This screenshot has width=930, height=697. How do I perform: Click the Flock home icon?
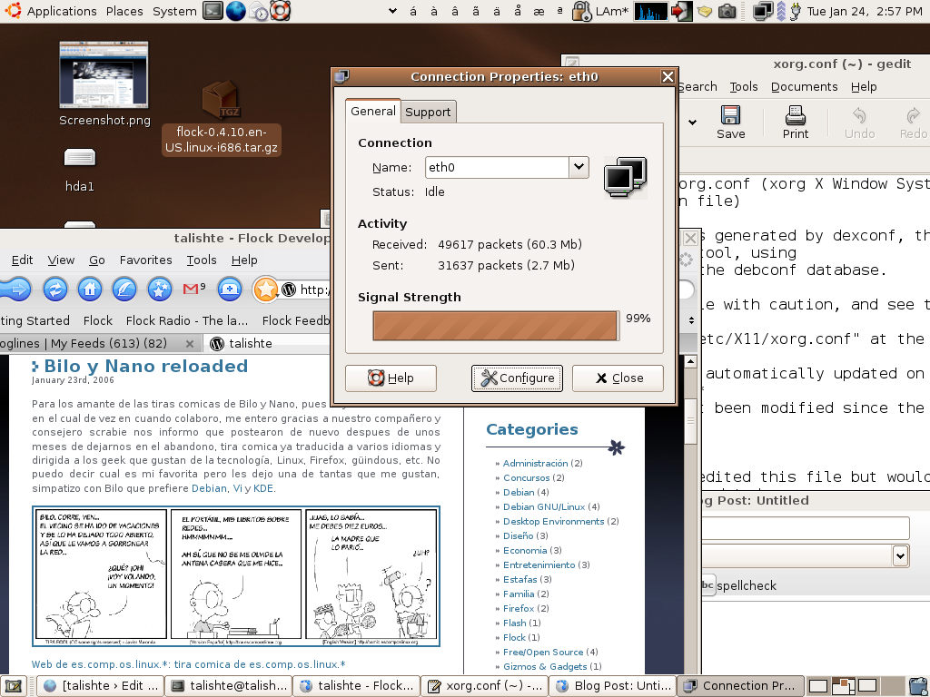click(90, 289)
